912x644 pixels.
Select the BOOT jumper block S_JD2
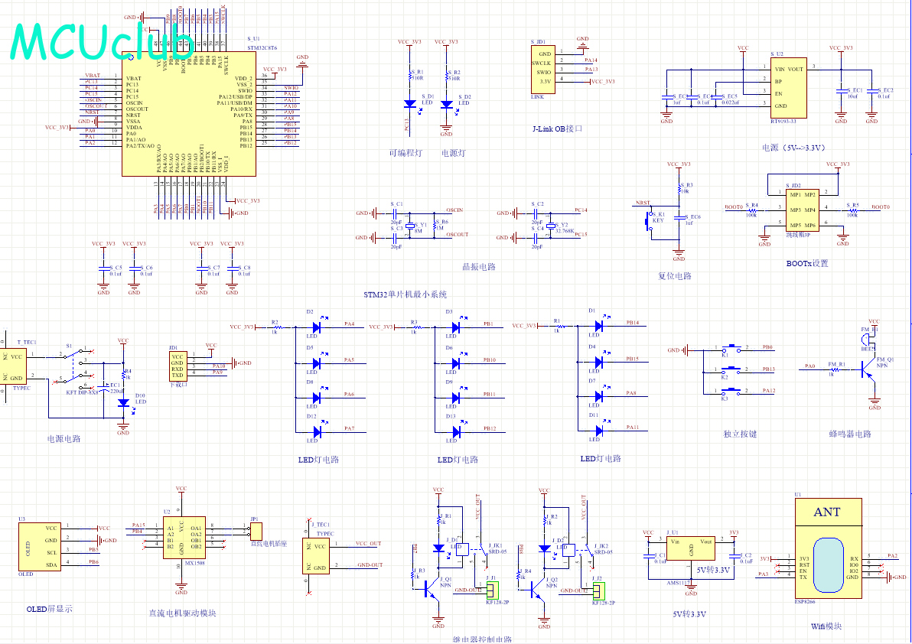pos(802,210)
